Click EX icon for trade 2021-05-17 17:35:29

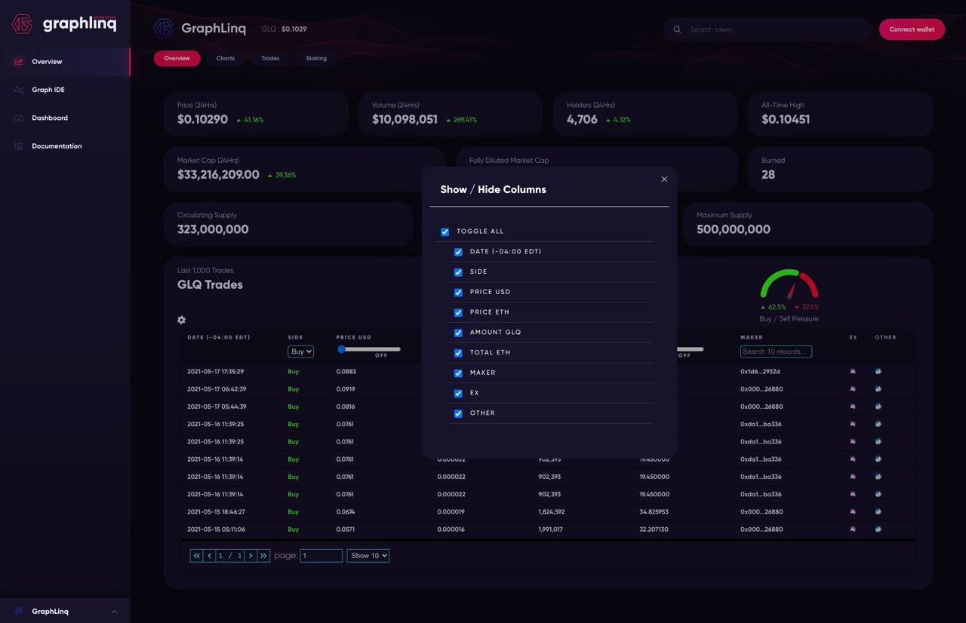853,371
